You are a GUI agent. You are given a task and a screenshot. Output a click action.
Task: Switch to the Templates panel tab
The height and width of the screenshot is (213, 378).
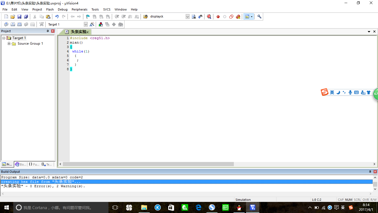click(x=47, y=164)
